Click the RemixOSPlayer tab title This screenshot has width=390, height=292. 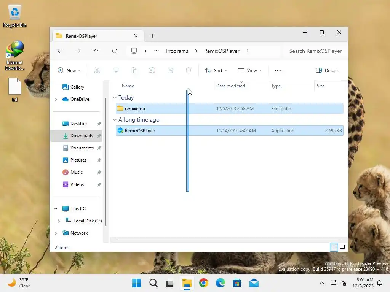(x=82, y=36)
